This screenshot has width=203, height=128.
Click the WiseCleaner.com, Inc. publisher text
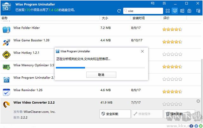[x=39, y=112]
